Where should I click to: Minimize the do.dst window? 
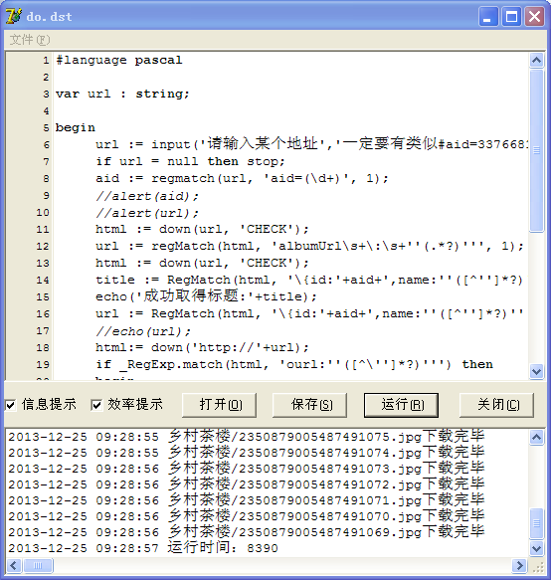488,17
